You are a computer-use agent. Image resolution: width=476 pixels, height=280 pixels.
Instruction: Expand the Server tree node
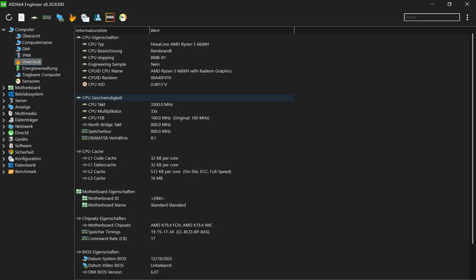(x=3, y=101)
